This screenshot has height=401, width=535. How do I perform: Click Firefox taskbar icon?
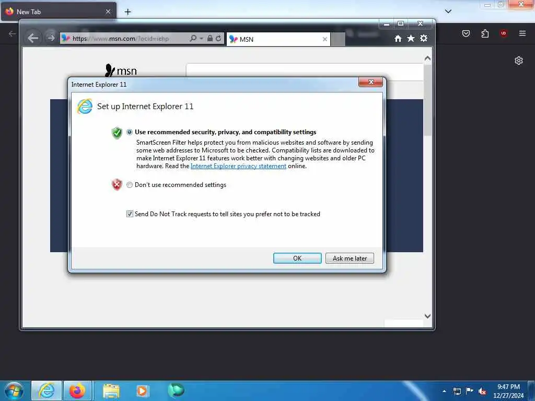(77, 391)
